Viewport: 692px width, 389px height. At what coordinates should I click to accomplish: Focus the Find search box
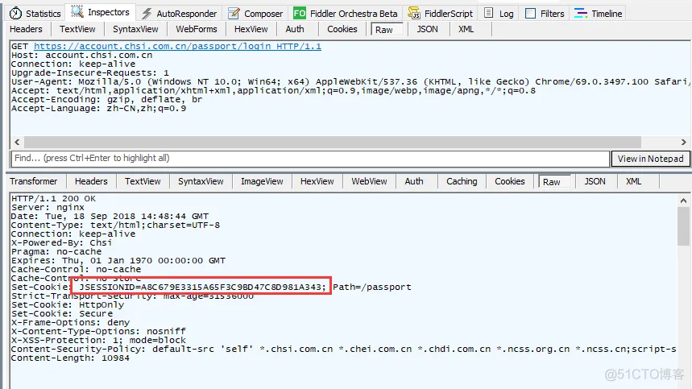tap(310, 159)
